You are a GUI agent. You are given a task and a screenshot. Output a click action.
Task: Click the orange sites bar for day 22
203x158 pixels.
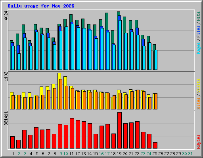click(138, 100)
